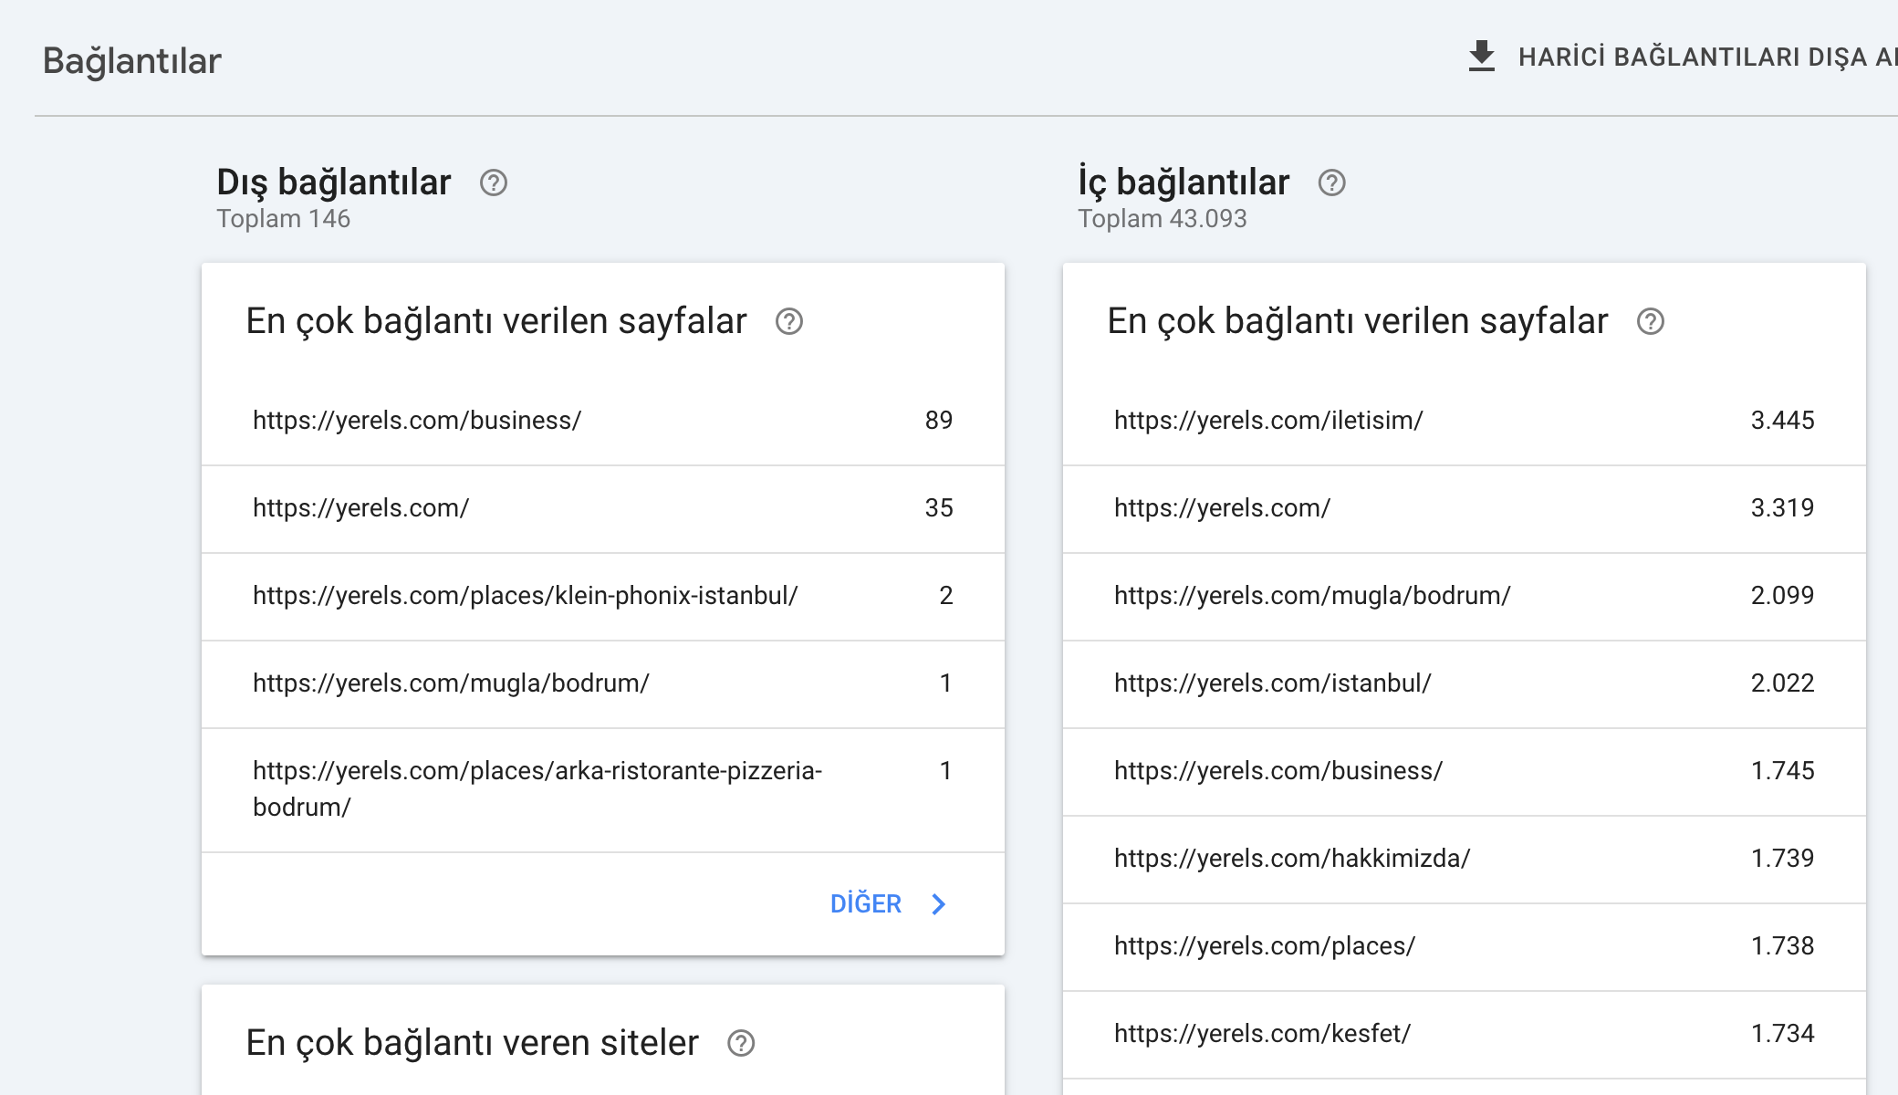Select external mugla/bodrum row with 1 link
The image size is (1898, 1095).
click(603, 684)
